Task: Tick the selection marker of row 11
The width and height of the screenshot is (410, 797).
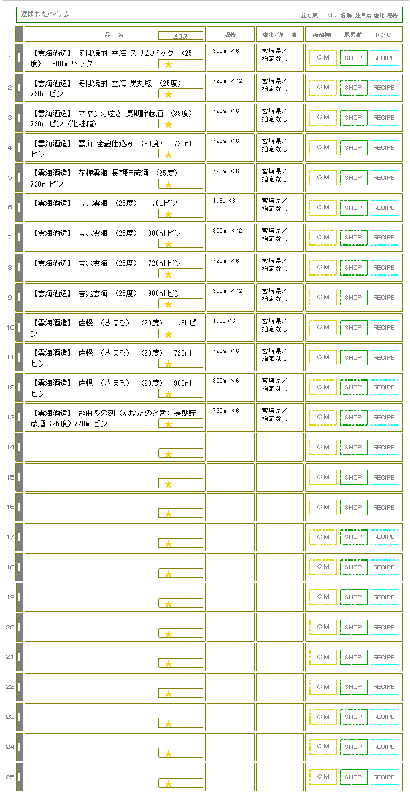Action: click(x=19, y=357)
